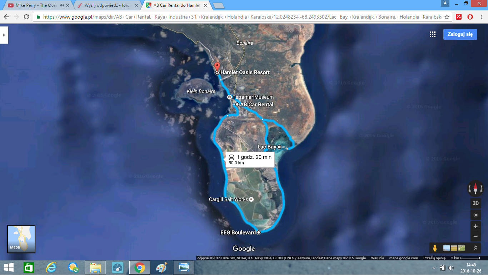Mute the Mike Perry tab audio icon
This screenshot has height=275, width=488.
click(x=62, y=5)
